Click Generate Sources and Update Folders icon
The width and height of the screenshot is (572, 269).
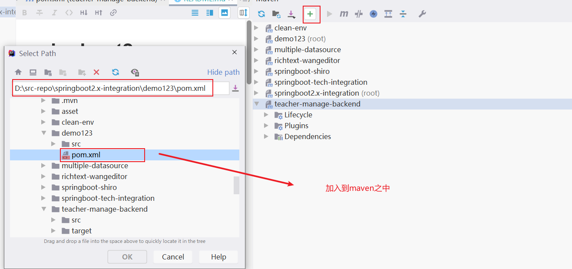point(276,14)
